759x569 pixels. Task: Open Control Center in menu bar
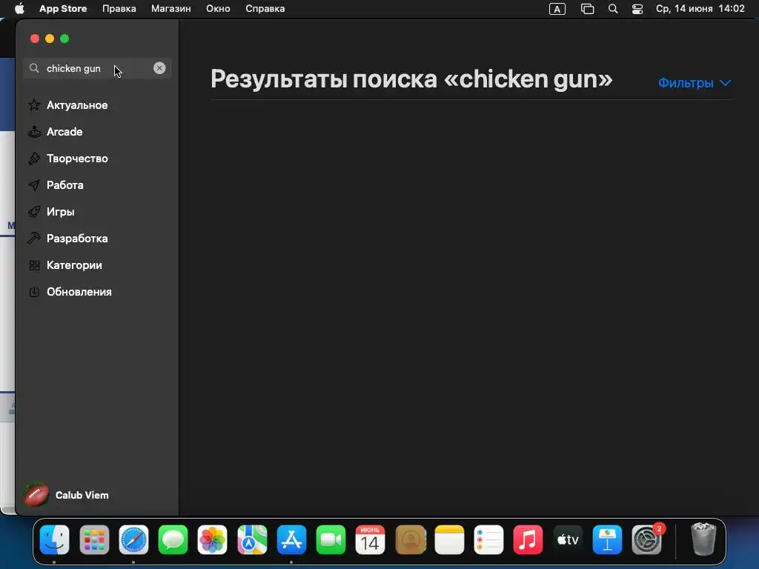click(x=637, y=9)
